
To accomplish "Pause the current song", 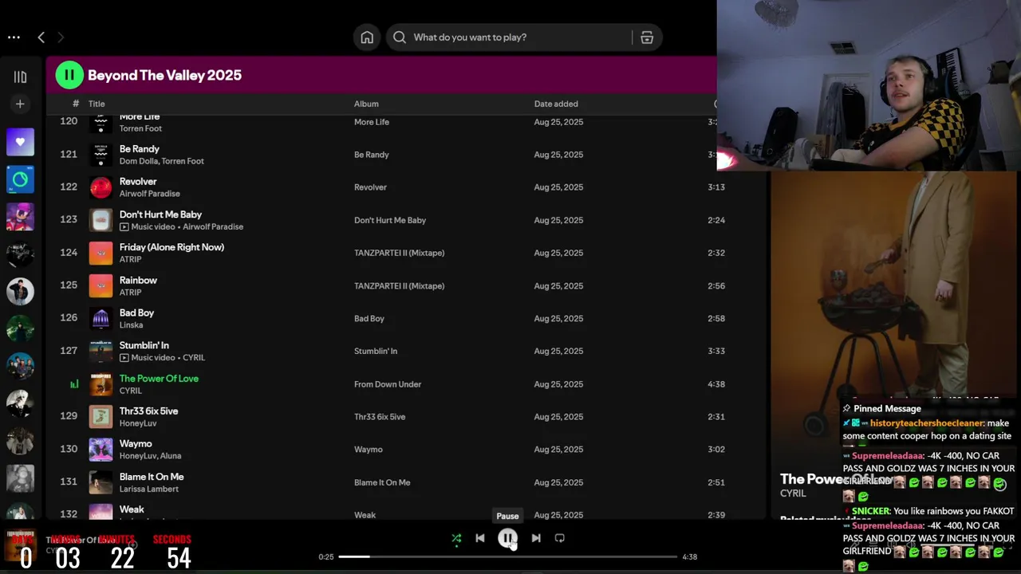I will click(x=507, y=538).
